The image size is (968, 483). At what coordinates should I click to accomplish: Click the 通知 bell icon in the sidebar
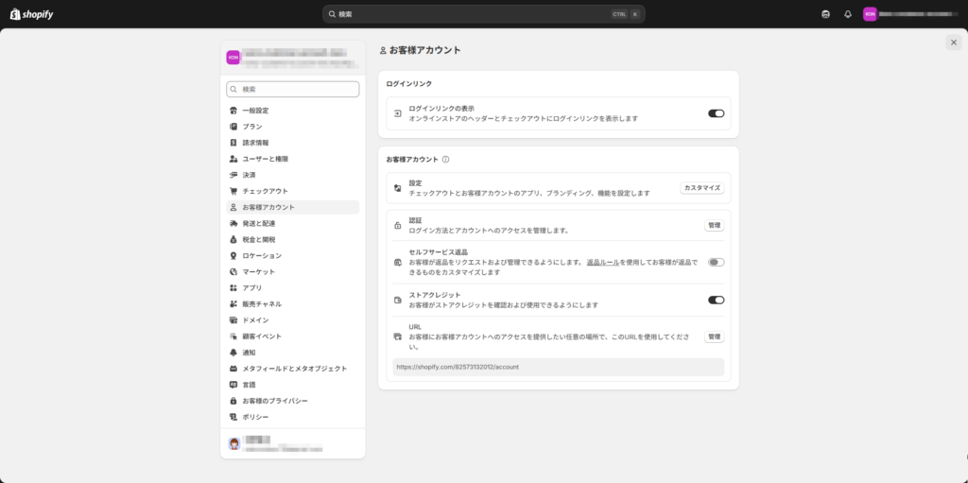pos(233,352)
